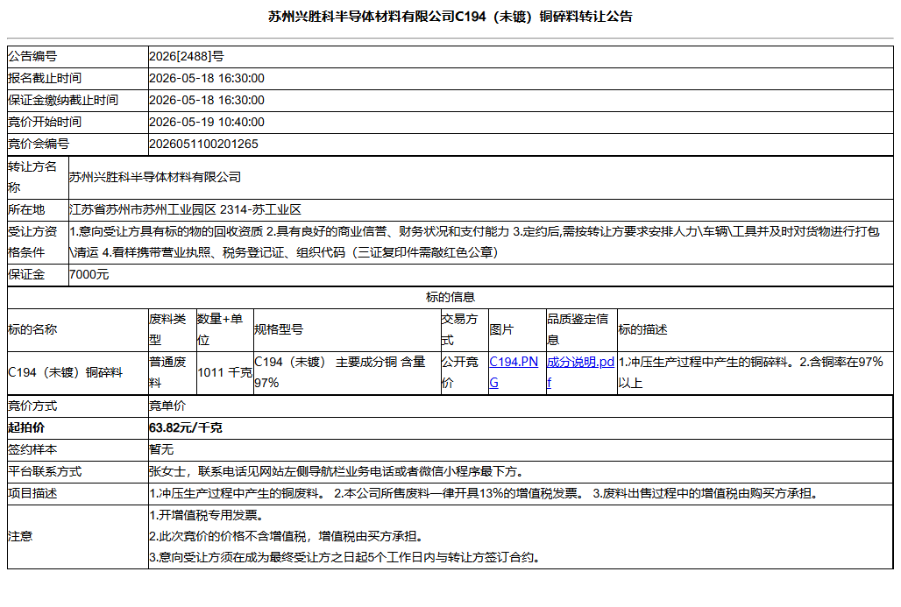901x607 pixels.
Task: Click the 项目描述 text about 13%增值税发票
Action: point(485,494)
